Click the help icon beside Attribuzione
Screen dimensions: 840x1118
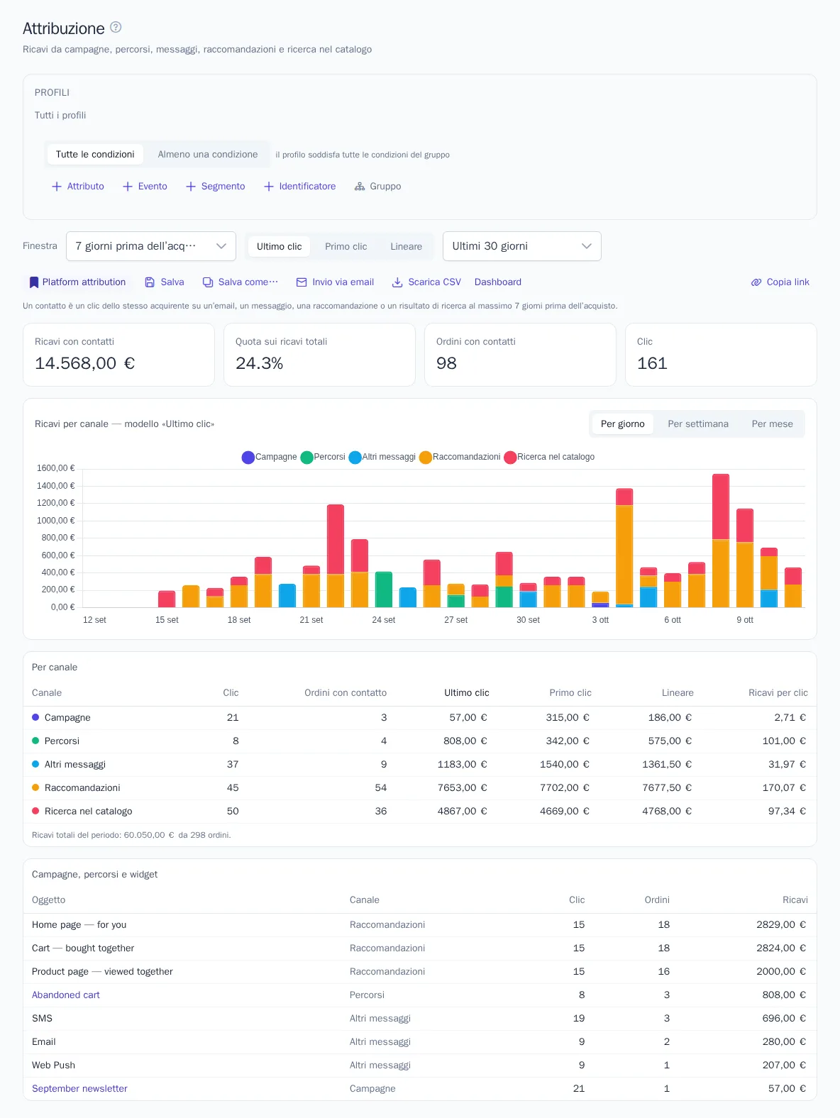coord(116,27)
